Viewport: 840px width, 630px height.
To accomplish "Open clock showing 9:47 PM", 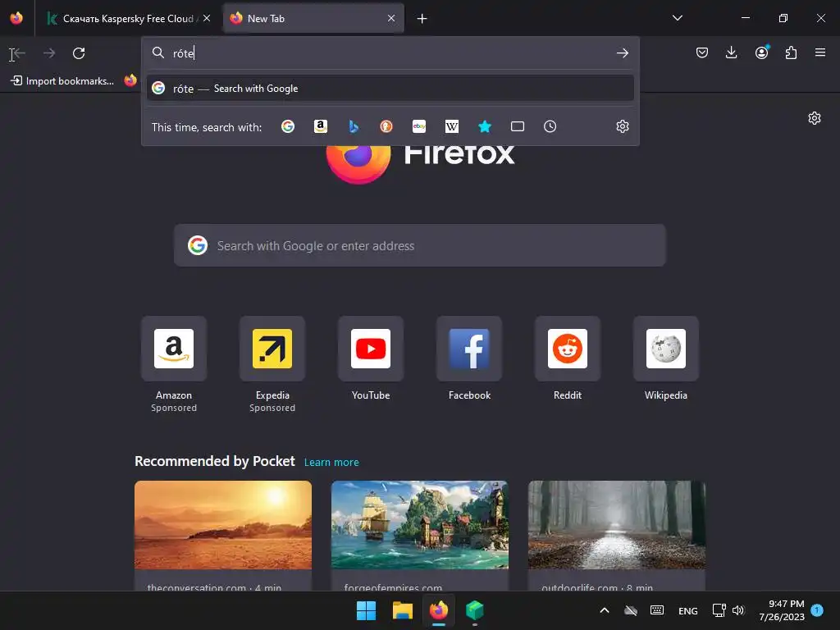I will (781, 610).
